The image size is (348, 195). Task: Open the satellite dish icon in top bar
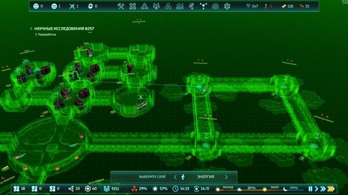pos(191,6)
